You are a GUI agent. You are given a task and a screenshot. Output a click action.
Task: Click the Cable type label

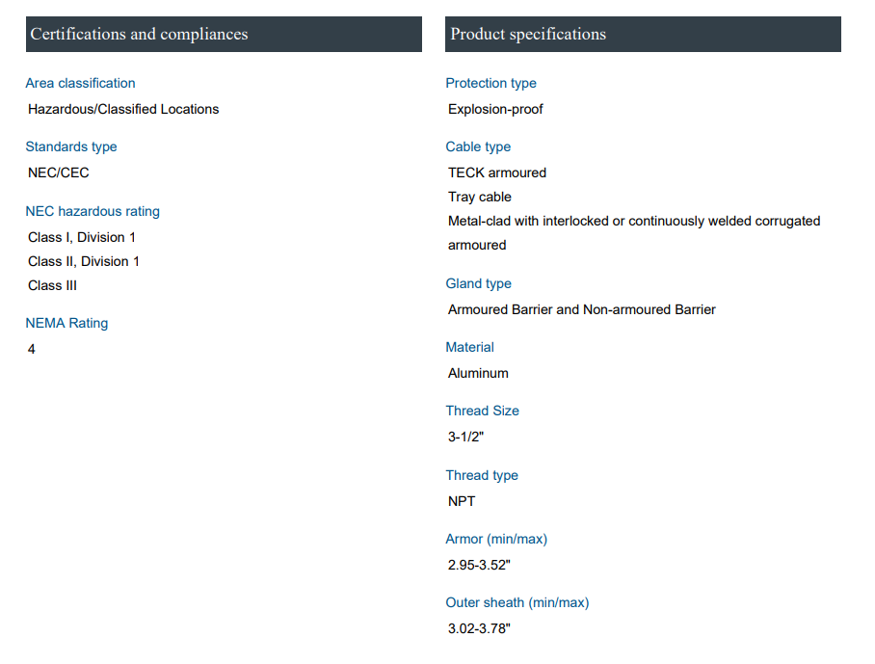tap(478, 146)
